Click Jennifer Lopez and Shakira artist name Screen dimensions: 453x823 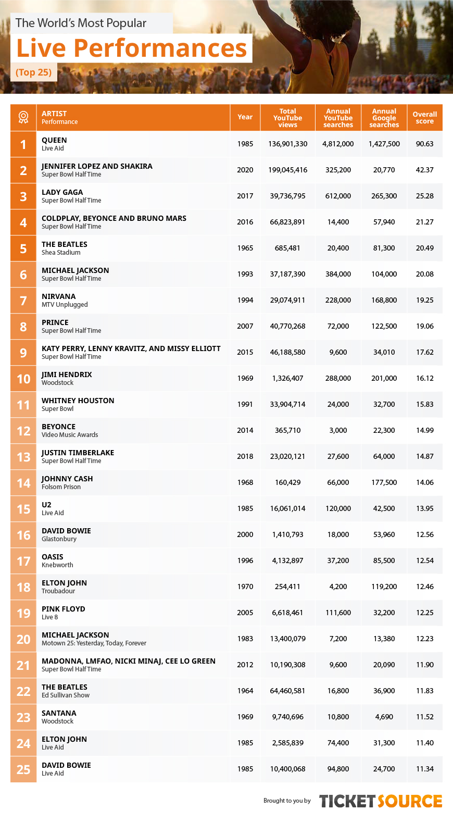coord(97,166)
